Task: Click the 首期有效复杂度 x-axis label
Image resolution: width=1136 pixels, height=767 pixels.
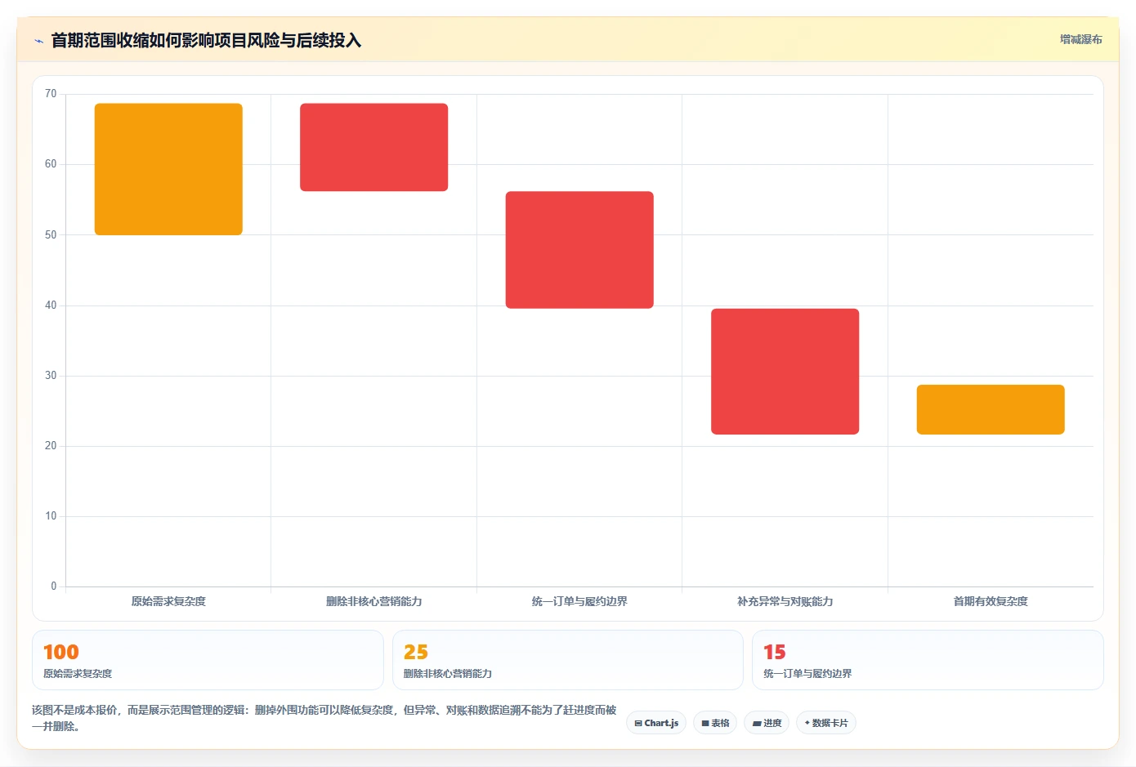Action: (x=991, y=601)
